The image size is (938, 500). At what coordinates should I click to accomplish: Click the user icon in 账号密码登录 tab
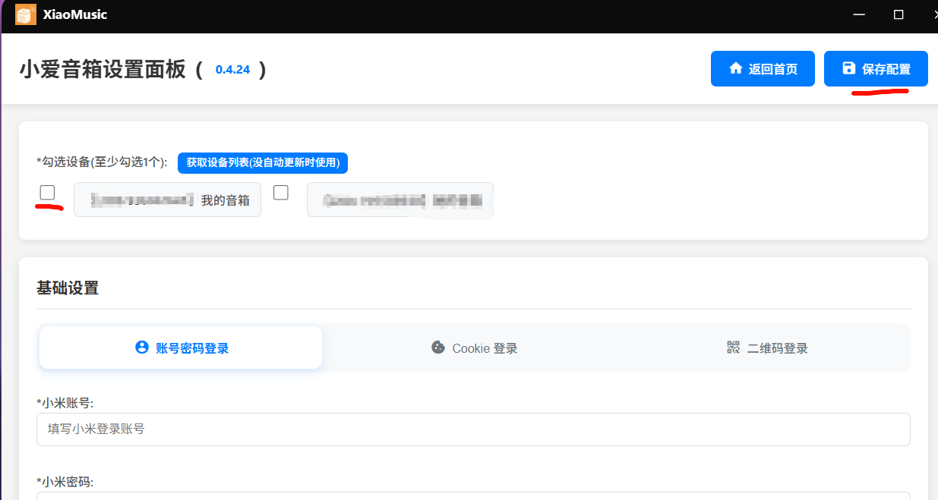[x=141, y=347]
